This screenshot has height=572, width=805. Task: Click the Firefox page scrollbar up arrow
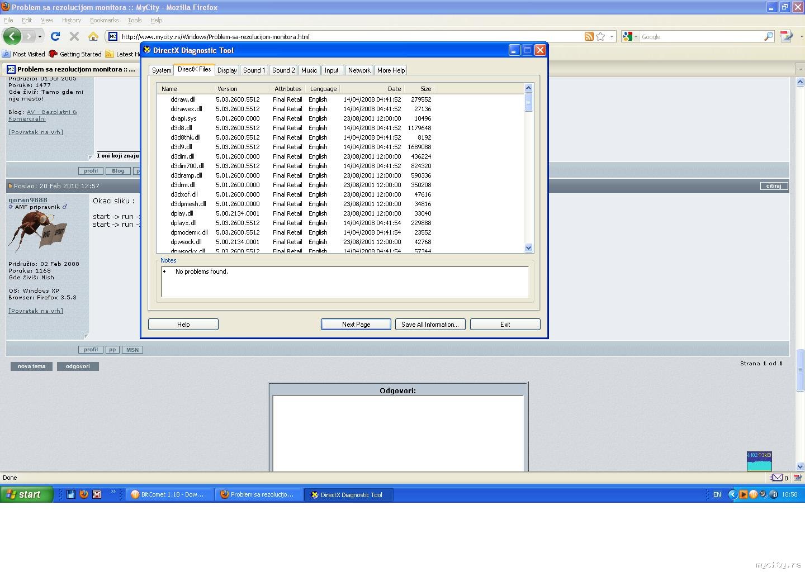tap(800, 82)
